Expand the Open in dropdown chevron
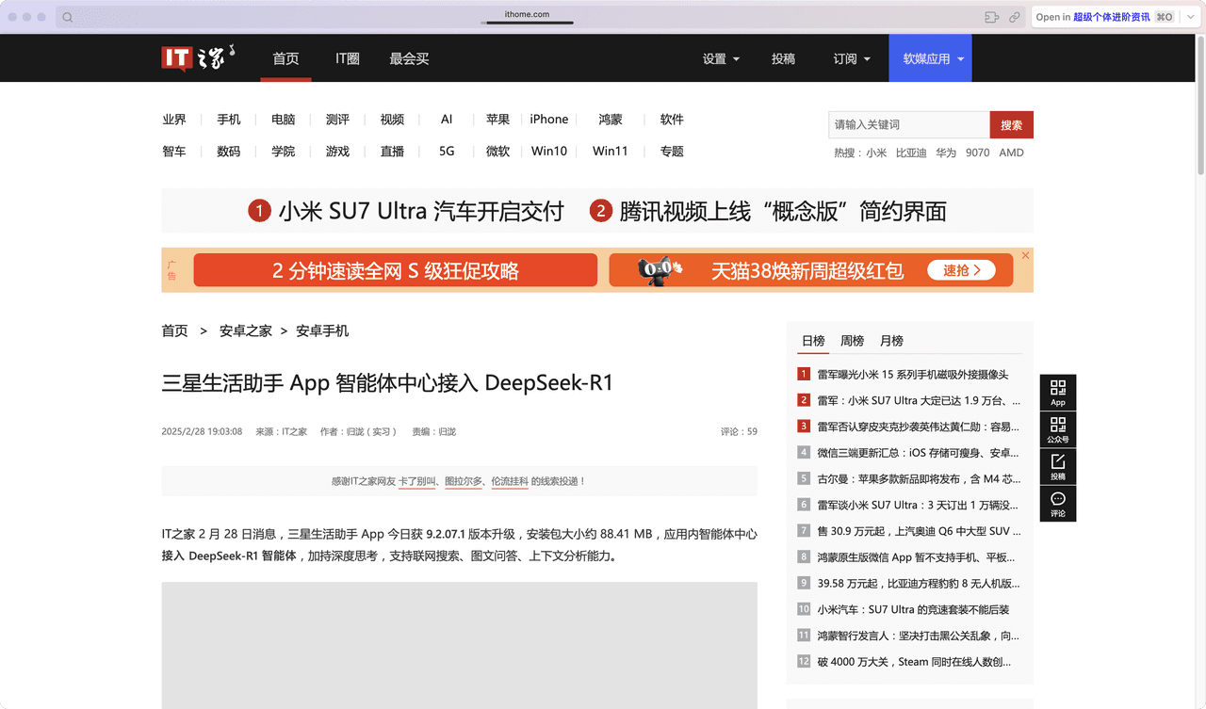This screenshot has width=1206, height=709. pyautogui.click(x=1191, y=17)
